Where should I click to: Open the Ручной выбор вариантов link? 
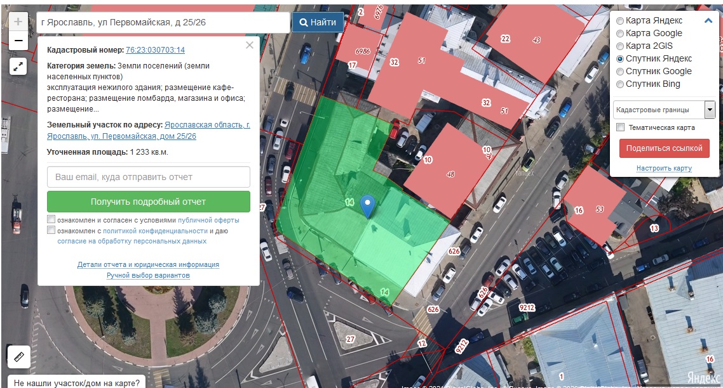(148, 276)
